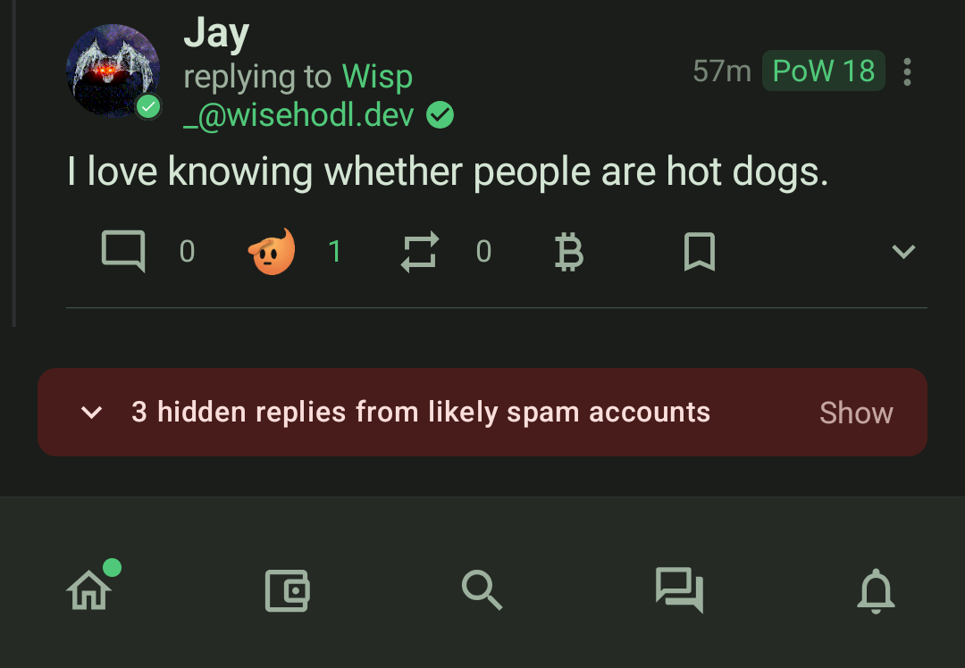Tap the saluting emoji reaction
The height and width of the screenshot is (668, 965).
[272, 251]
